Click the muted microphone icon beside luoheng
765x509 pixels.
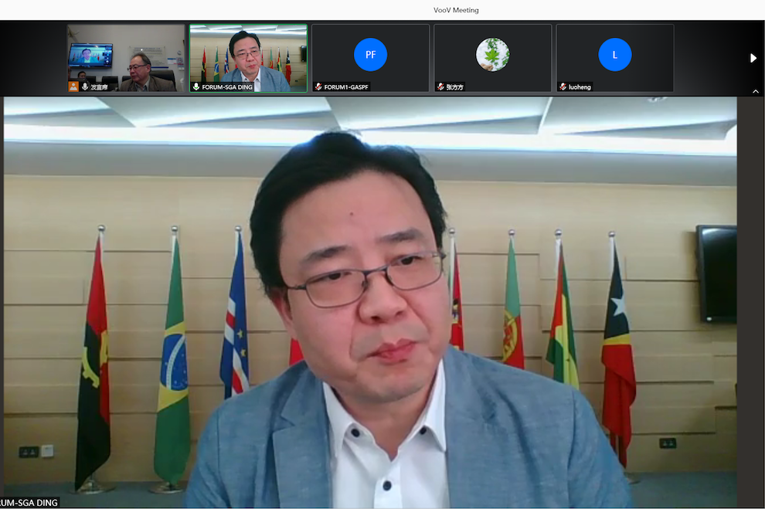563,87
